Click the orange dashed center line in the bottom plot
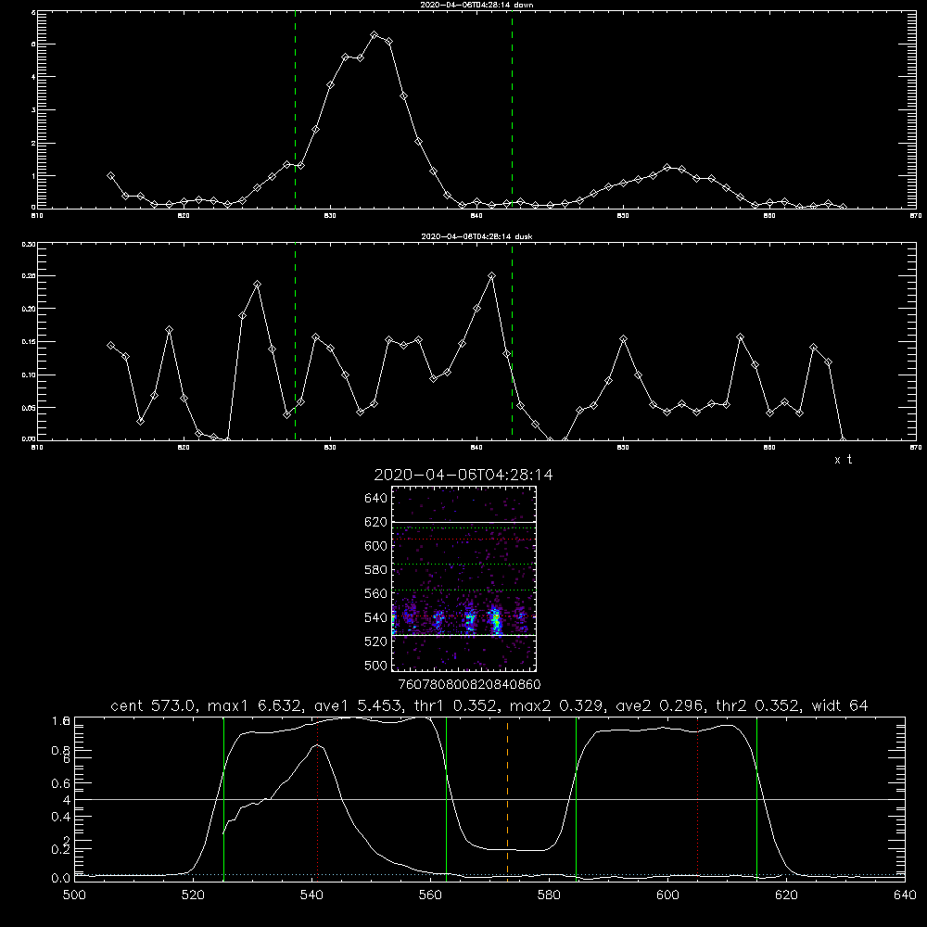Image resolution: width=927 pixels, height=927 pixels. coord(507,798)
